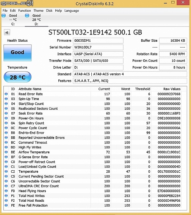
Task: Click the Standard ATA8-ACS field
Action: (x=130, y=74)
